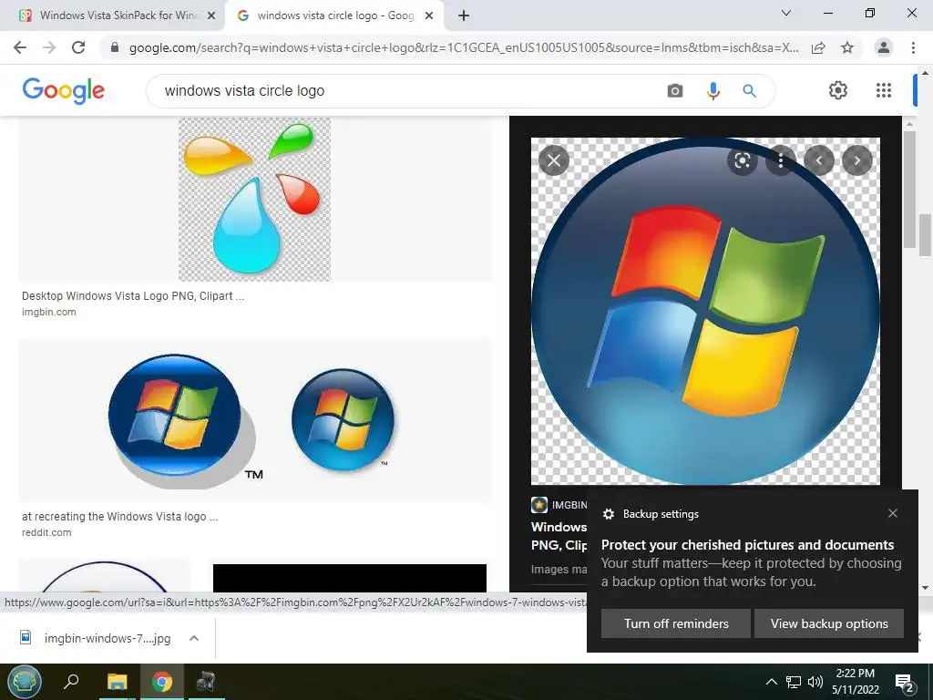This screenshot has width=933, height=700.
Task: Open the recreated Vista logos thumbnail
Action: click(255, 421)
